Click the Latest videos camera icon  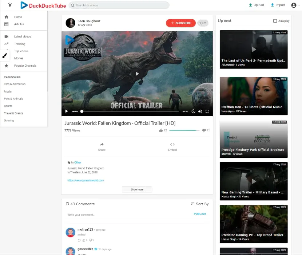click(x=6, y=36)
